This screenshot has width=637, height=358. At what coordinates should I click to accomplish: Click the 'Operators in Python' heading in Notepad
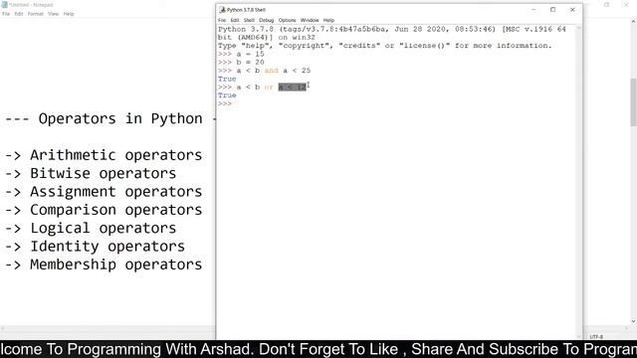point(120,119)
